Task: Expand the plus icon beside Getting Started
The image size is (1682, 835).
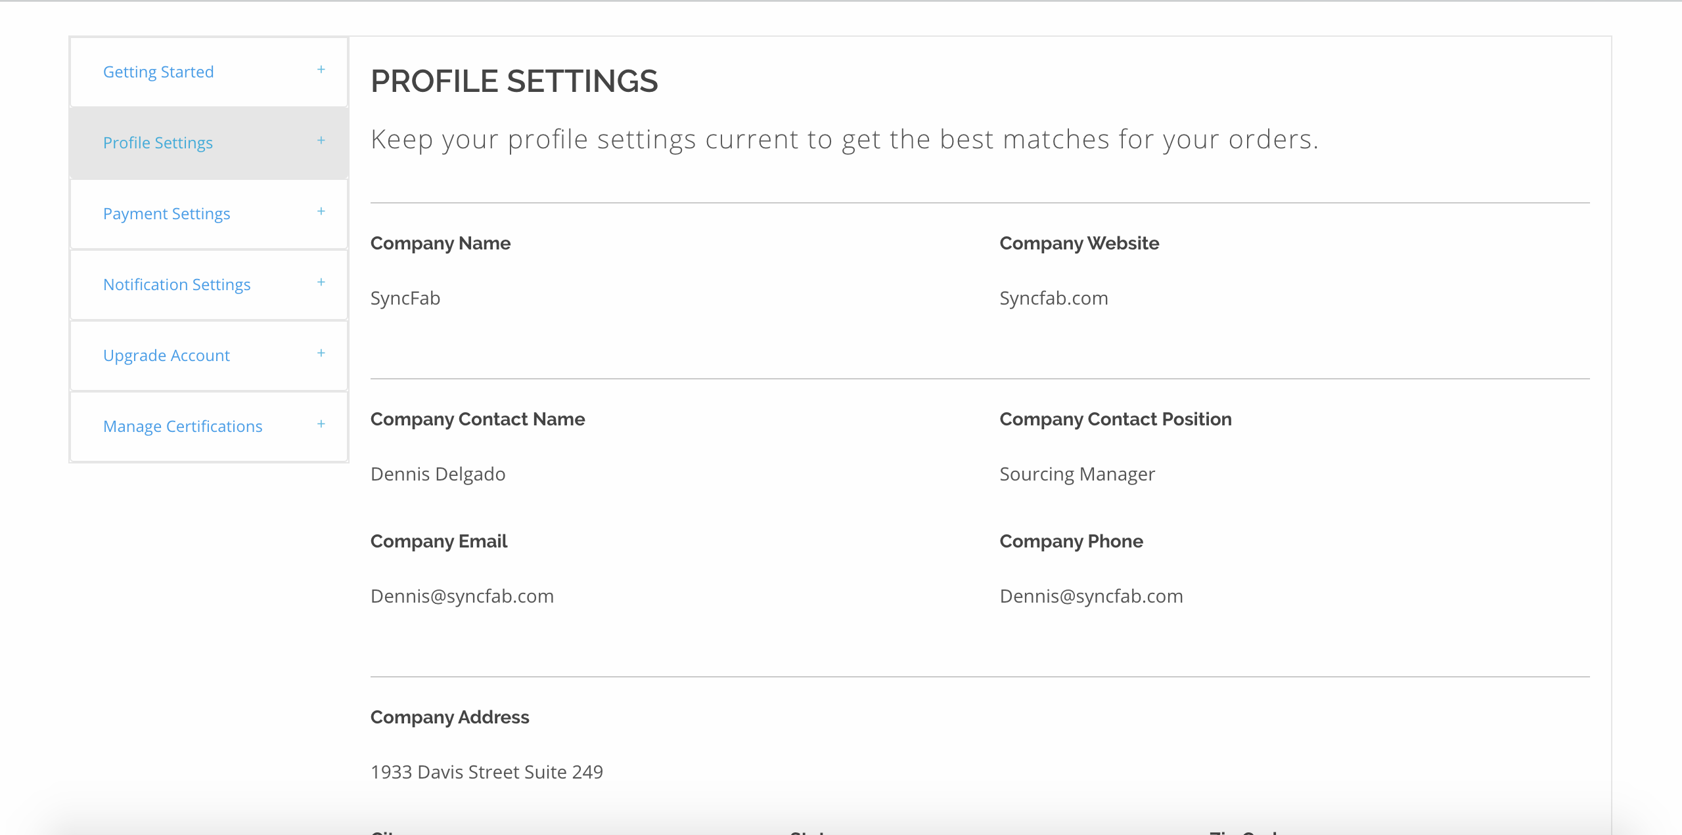Action: tap(321, 70)
